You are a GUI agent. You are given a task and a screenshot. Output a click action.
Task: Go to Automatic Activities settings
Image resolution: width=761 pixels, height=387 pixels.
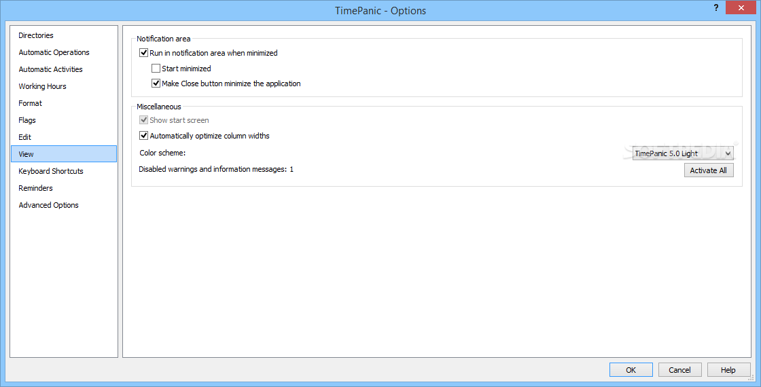64,69
